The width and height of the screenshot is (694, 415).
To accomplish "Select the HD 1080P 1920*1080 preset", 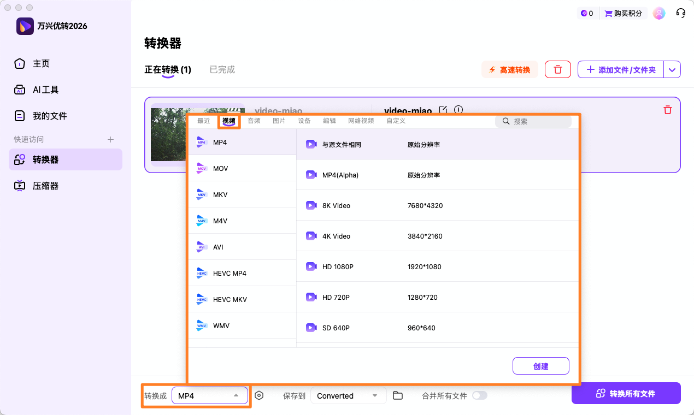I will click(383, 266).
